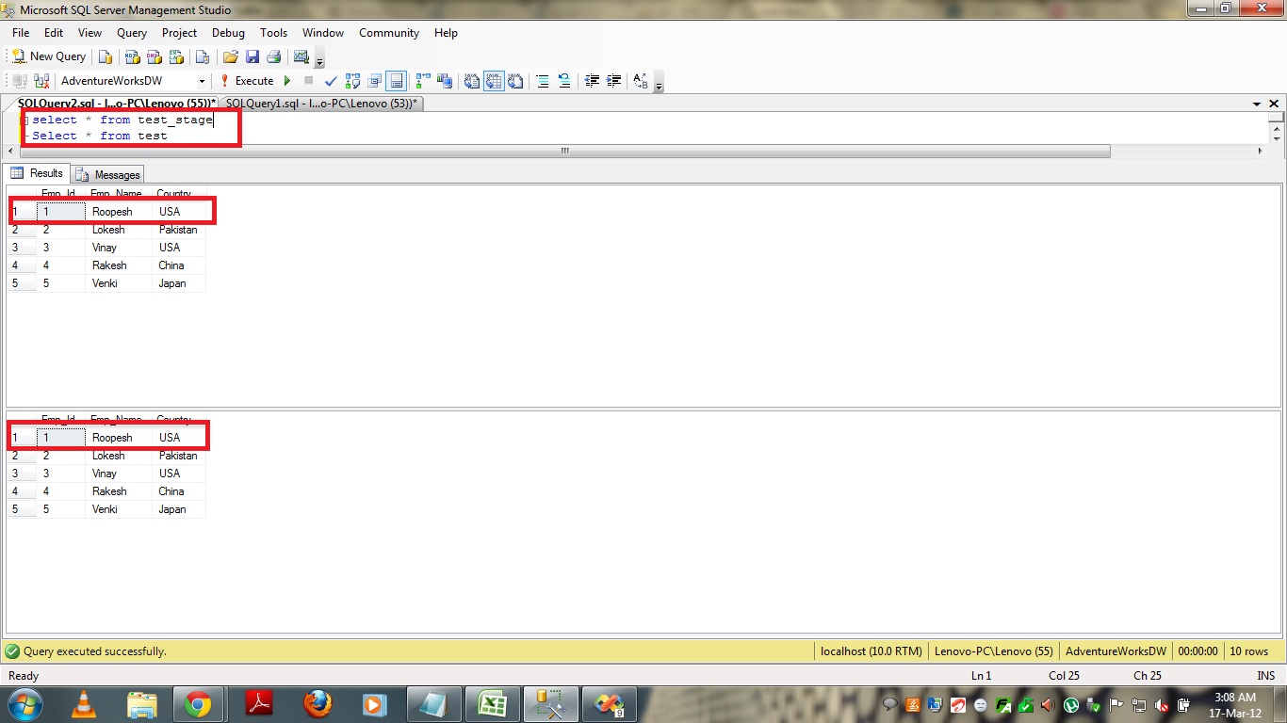Click the Parse query checkmark icon
Viewport: 1287px width, 723px height.
coord(331,81)
